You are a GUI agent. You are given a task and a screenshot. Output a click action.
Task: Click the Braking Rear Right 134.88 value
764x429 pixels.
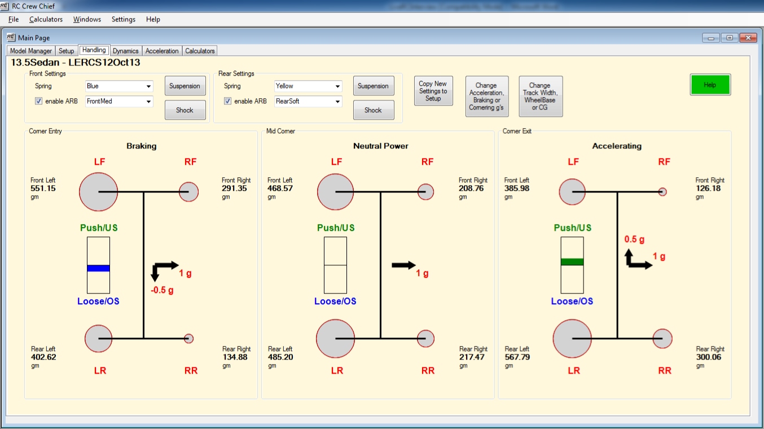pyautogui.click(x=236, y=357)
